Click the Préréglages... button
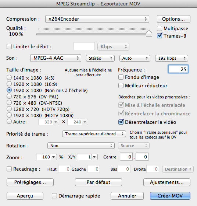Screen dimensions: 197x206 [x=30, y=182]
